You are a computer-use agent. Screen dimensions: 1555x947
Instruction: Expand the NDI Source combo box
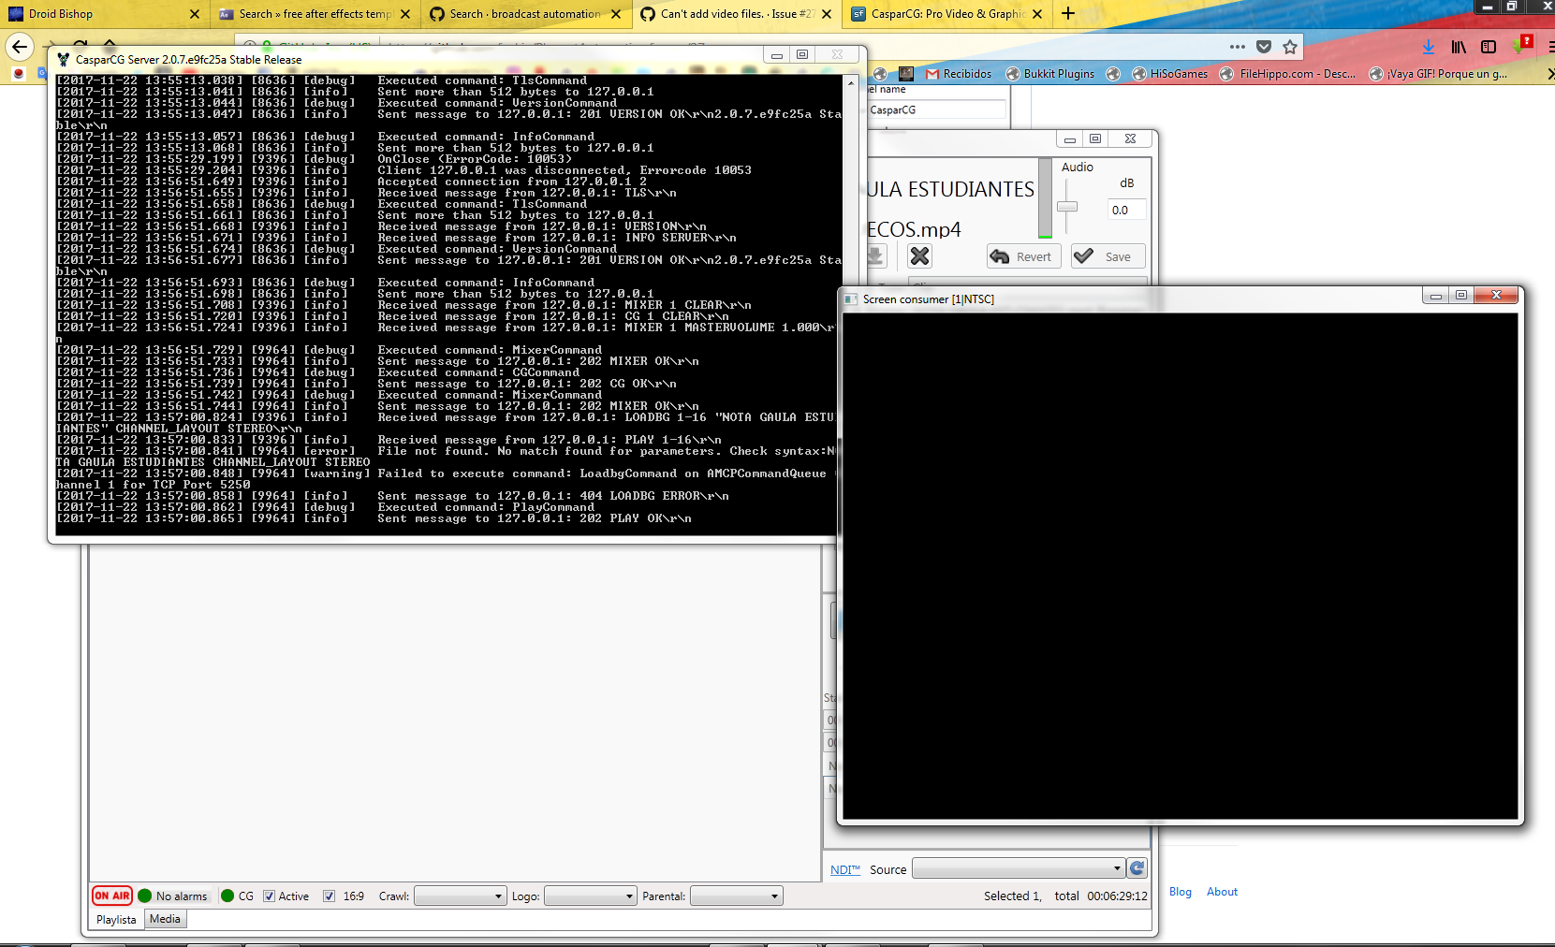click(x=1019, y=868)
